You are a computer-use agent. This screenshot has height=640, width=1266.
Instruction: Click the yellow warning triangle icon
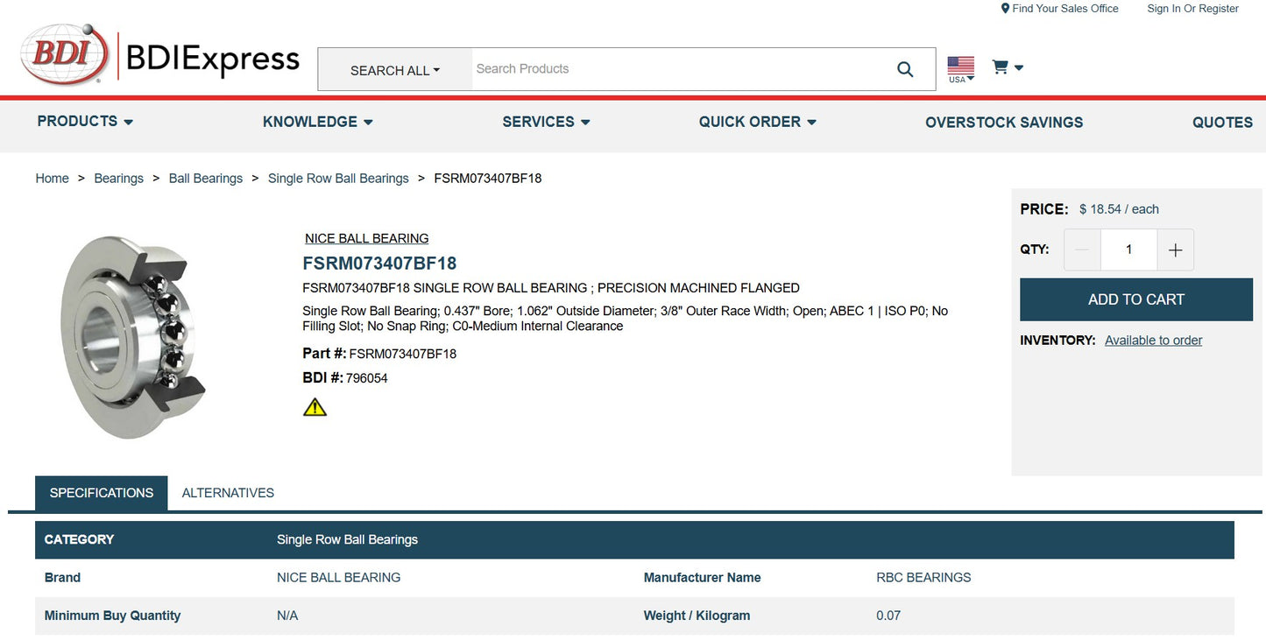click(x=315, y=407)
